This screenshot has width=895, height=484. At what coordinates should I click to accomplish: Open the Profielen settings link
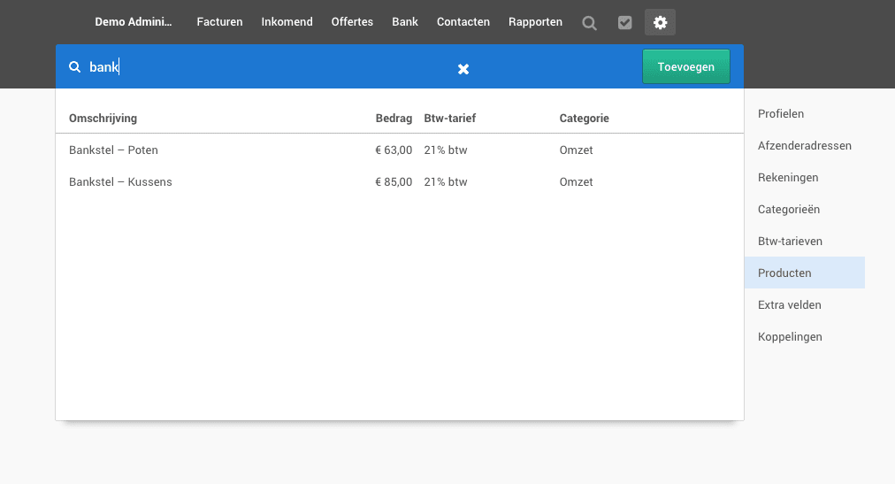(781, 114)
